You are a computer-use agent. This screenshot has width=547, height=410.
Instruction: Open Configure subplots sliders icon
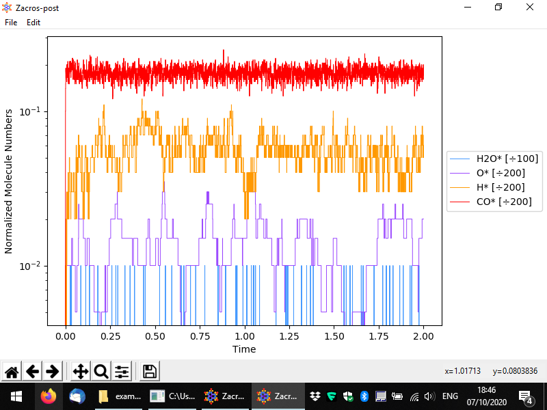122,372
